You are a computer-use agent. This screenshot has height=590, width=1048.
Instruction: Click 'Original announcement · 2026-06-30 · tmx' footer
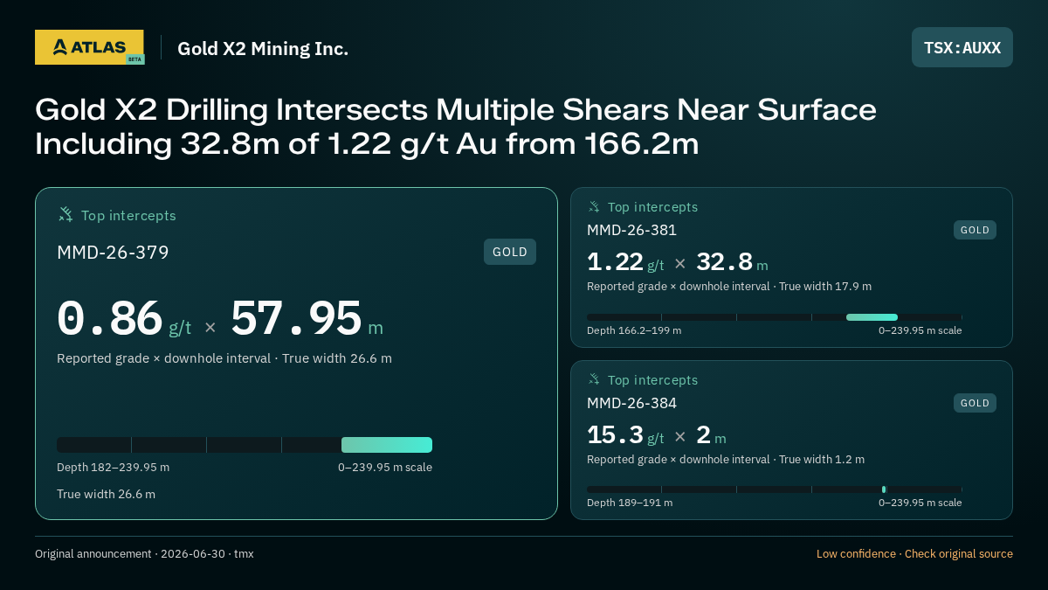144,554
